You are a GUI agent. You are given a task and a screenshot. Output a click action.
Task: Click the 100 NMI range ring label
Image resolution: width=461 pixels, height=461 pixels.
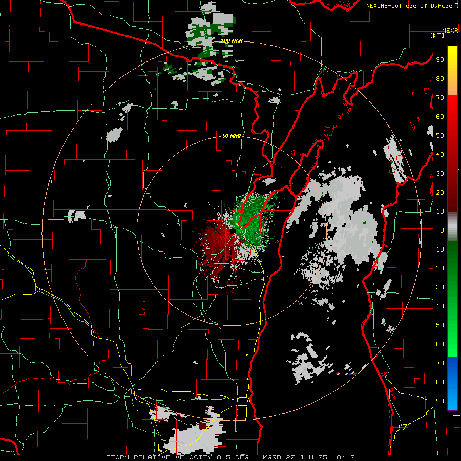232,41
